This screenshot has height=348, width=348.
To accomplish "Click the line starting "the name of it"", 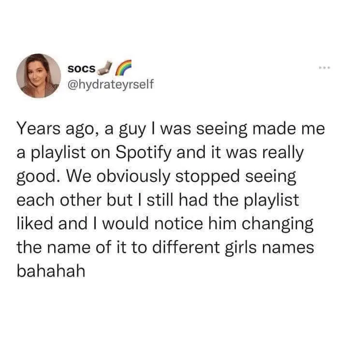I will (x=165, y=247).
